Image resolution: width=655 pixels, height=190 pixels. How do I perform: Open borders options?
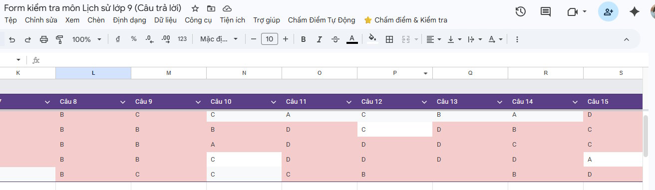(x=390, y=39)
